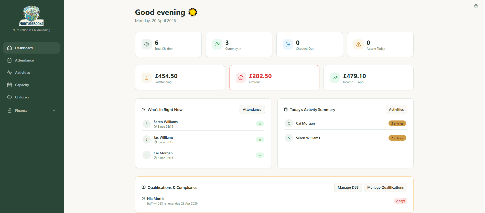Click the shield icon beside Nia Morris
Image resolution: width=485 pixels, height=213 pixels.
(143, 199)
